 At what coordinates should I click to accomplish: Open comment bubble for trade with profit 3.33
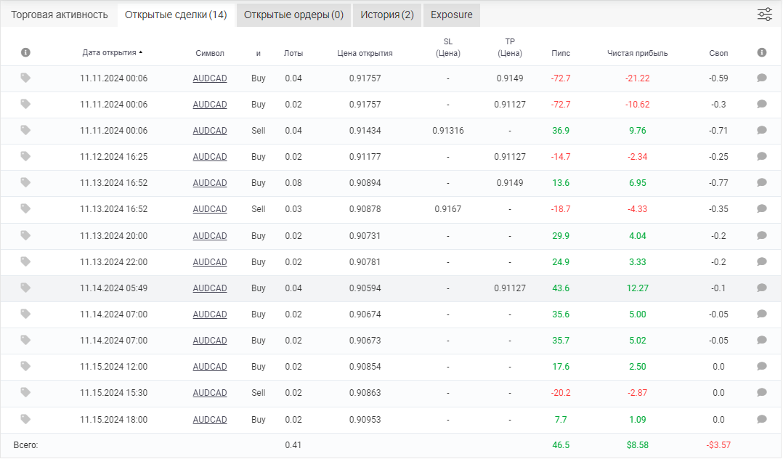pos(761,261)
